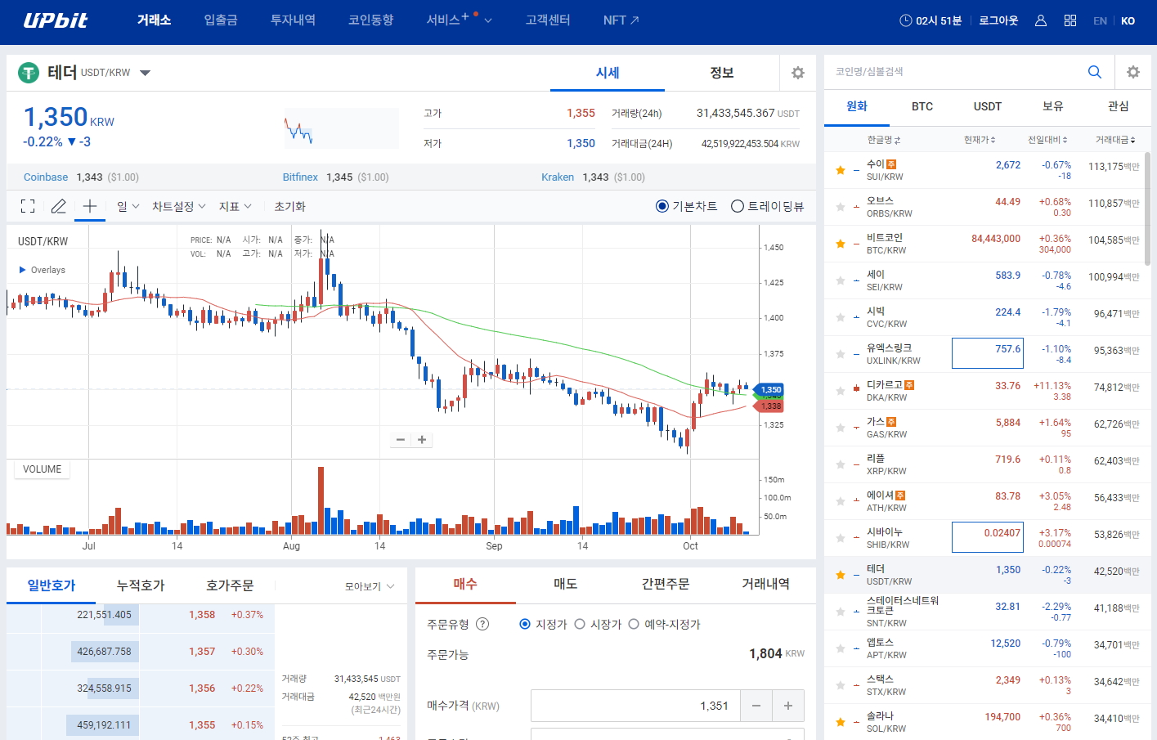Reset chart with 초기화 button

(289, 206)
